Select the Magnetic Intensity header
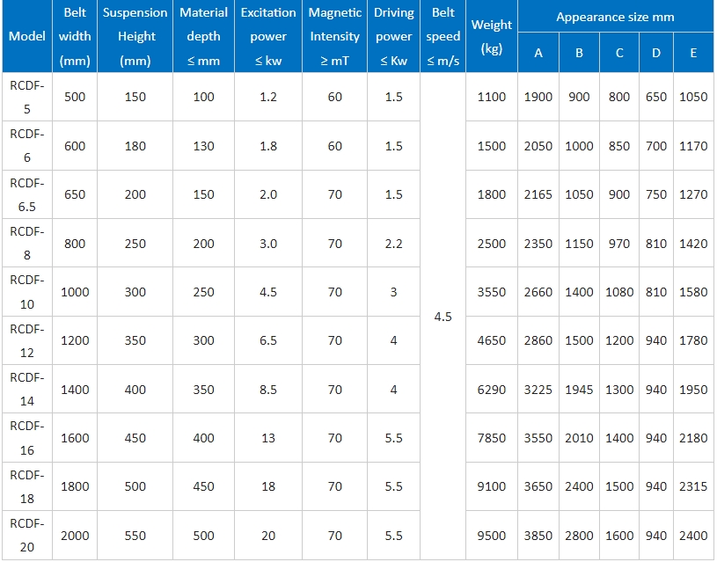717x562 pixels. [x=334, y=36]
